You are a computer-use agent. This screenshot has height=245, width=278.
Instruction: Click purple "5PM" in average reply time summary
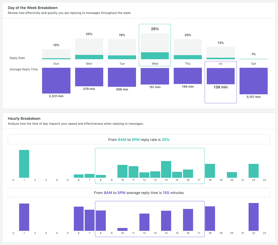click(121, 193)
